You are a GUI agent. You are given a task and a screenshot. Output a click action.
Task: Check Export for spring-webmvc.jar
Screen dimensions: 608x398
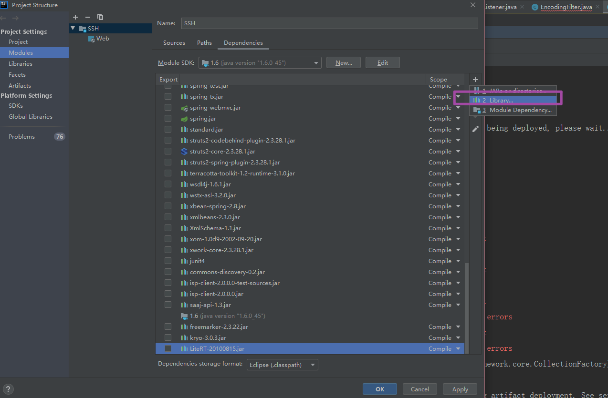tap(168, 108)
